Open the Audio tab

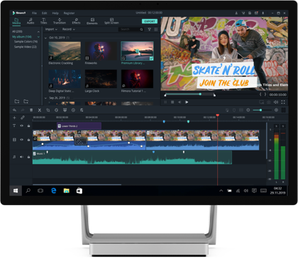point(31,21)
